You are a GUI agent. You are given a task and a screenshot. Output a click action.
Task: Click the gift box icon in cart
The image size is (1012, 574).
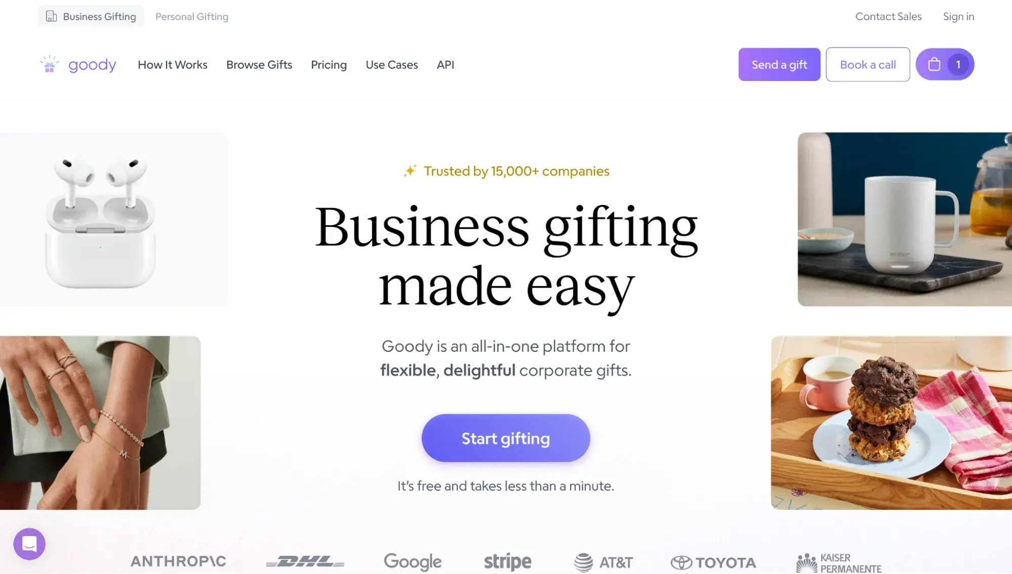(935, 64)
